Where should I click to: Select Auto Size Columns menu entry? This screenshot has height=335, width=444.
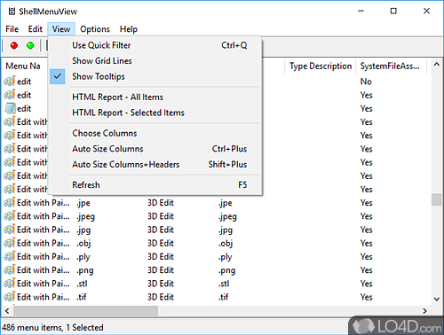coord(155,149)
